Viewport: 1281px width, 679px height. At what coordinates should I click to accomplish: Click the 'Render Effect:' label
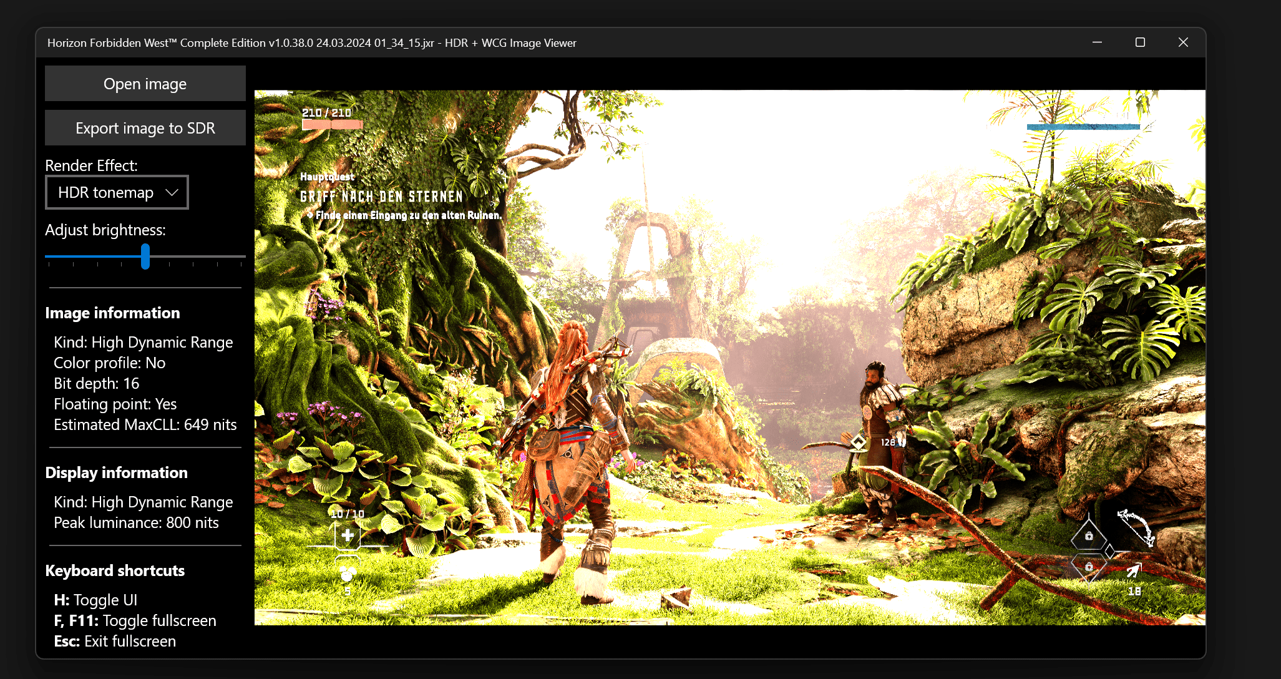pos(91,165)
